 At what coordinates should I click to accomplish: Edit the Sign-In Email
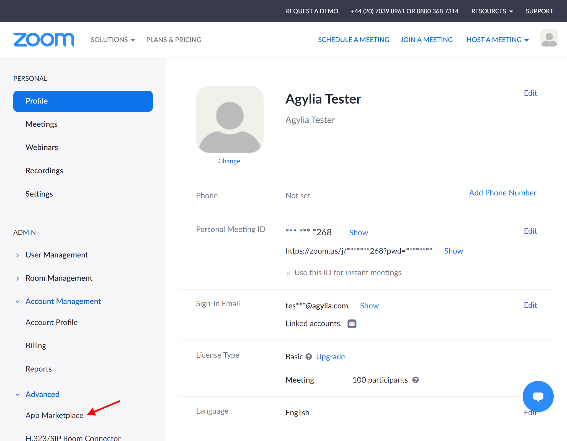pyautogui.click(x=530, y=305)
